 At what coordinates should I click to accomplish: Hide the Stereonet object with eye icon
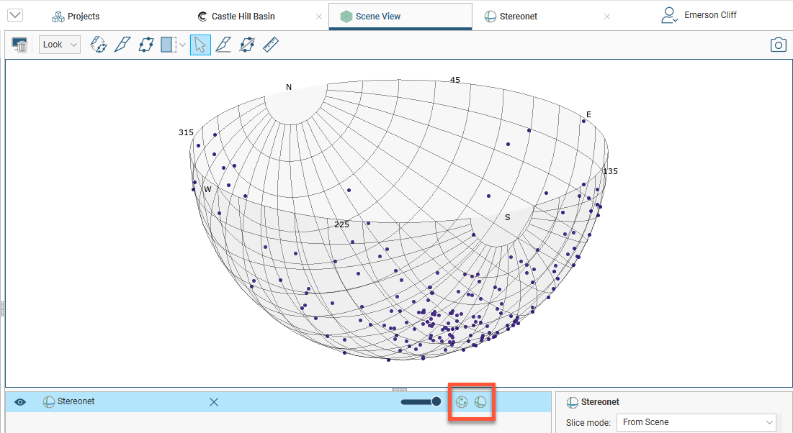(x=20, y=402)
